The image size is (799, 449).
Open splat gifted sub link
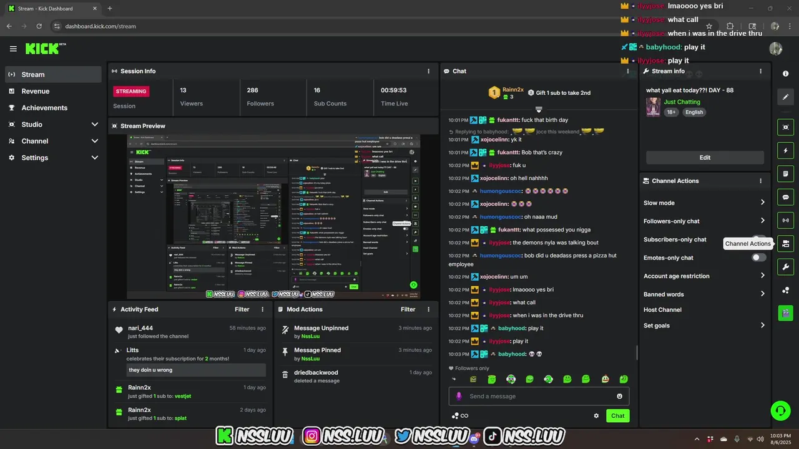tap(180, 418)
